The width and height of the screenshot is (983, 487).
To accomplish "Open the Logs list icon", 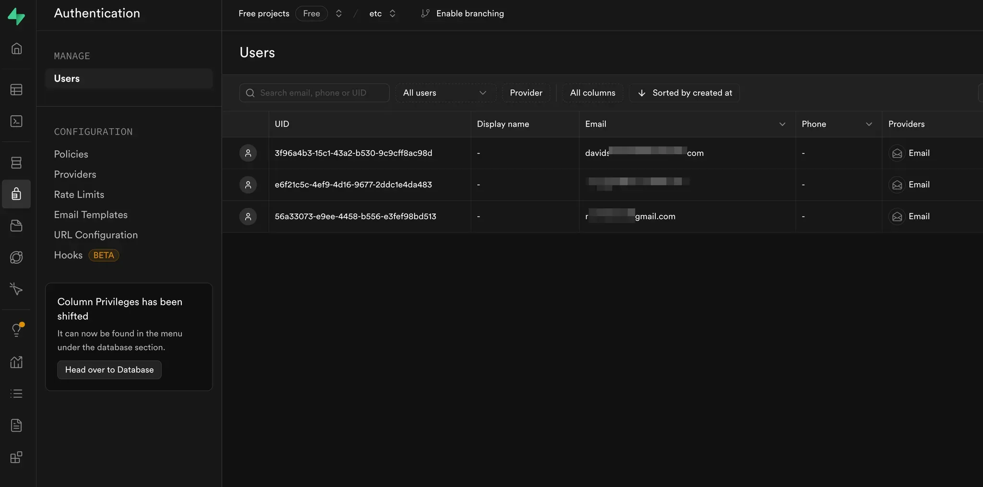I will (x=16, y=394).
